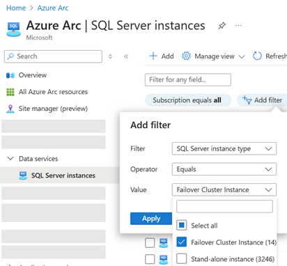Click the All Azure Arc resources grid icon
Viewport: 287px width, 266px height.
coord(10,92)
